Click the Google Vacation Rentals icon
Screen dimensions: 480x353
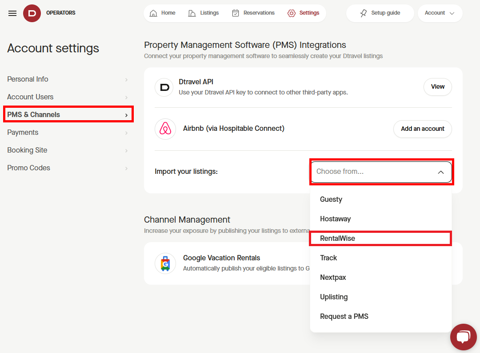pyautogui.click(x=165, y=263)
